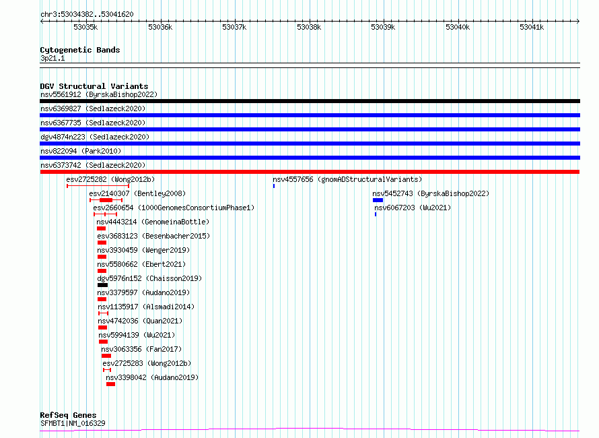This screenshot has width=599, height=438.
Task: Open nsv3063356 (Fan2017) label
Action: pyautogui.click(x=141, y=349)
